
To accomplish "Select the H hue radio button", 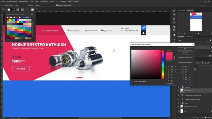I will [166, 67].
